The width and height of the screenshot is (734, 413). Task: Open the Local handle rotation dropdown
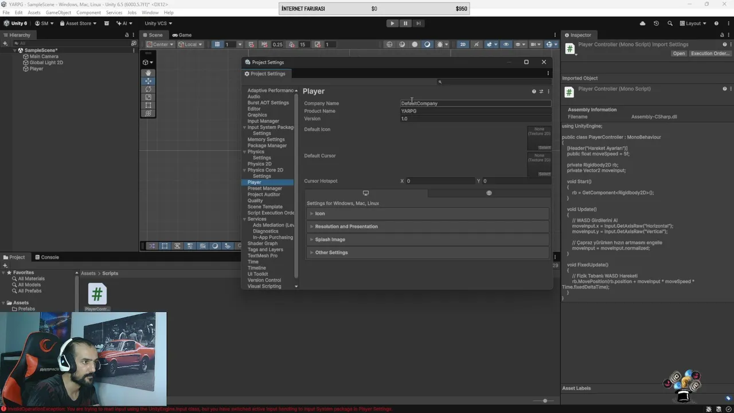coord(189,44)
